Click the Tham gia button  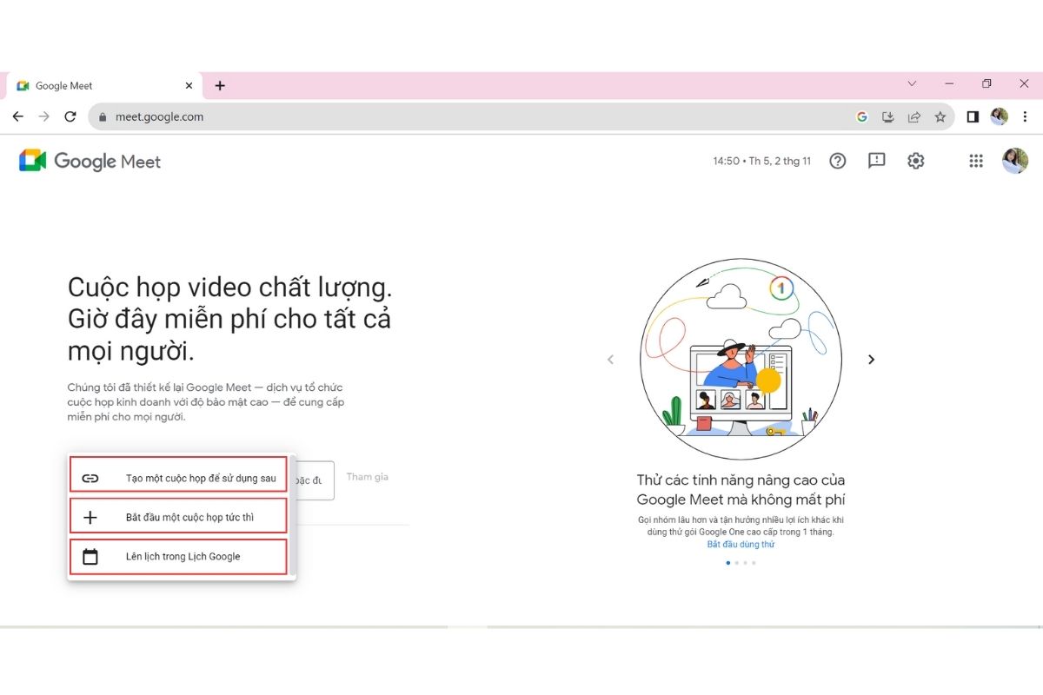(367, 477)
